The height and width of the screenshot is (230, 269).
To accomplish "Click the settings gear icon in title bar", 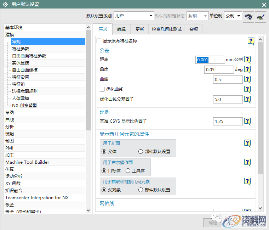I will (5, 5).
